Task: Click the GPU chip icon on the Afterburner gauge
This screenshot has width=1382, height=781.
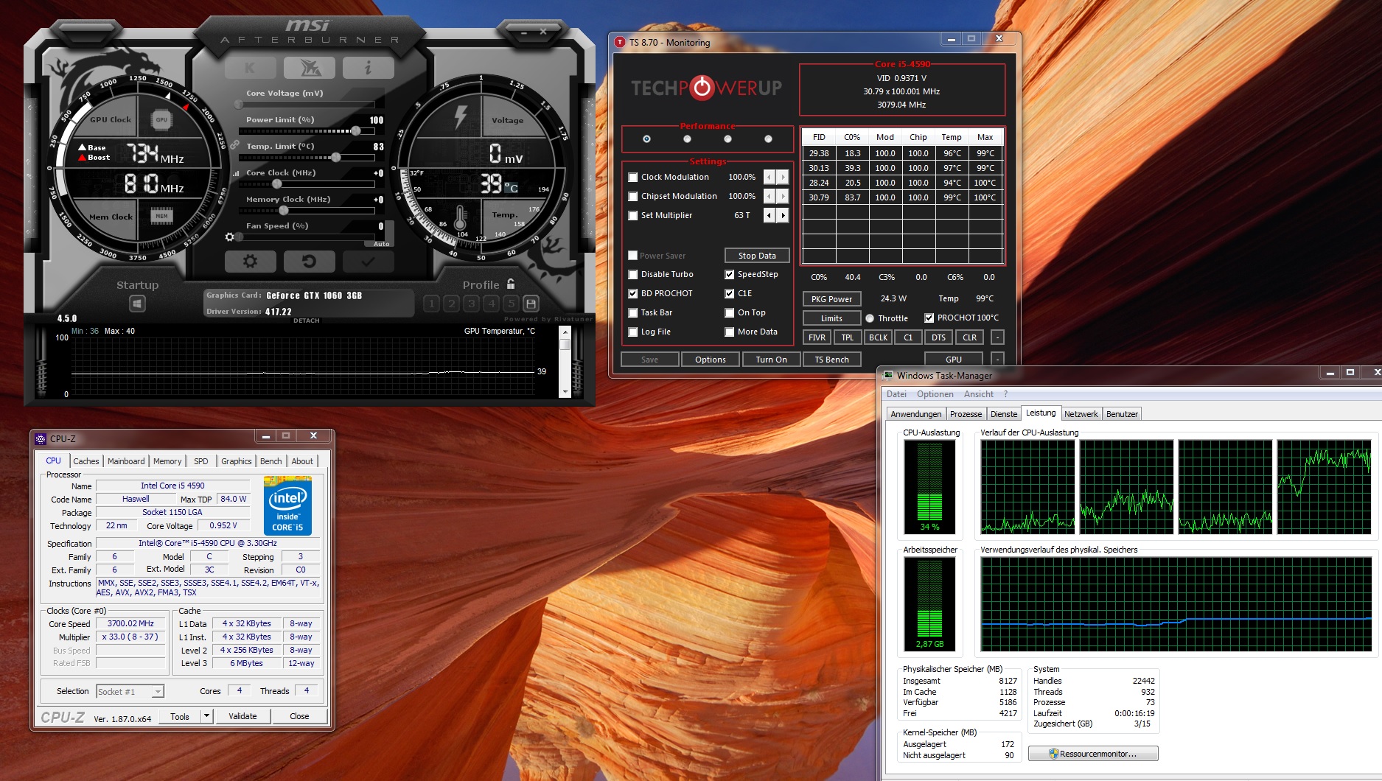Action: pos(161,119)
